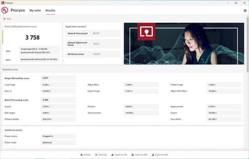Screen dimensions: 249x159
Task: Click the Power mode value Balanced
Action: [x=58, y=143]
